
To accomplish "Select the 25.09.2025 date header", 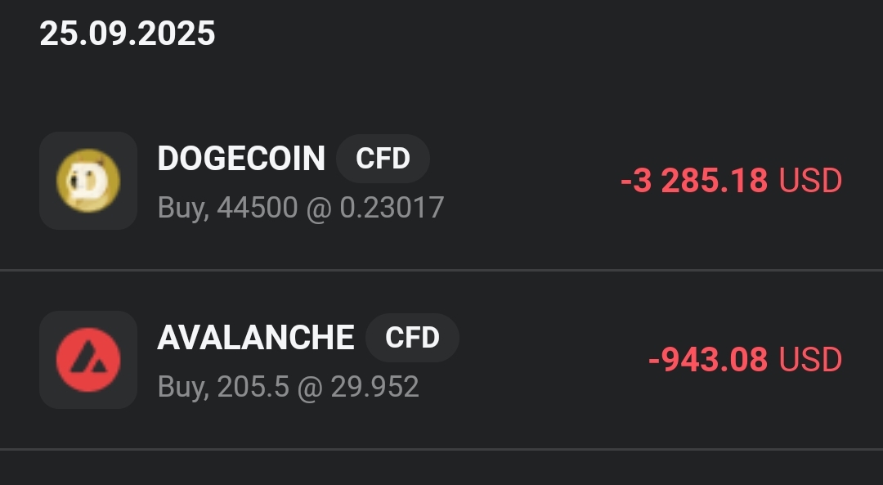I will (128, 34).
